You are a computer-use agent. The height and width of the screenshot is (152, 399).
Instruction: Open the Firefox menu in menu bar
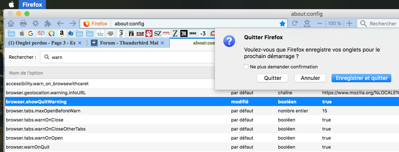tap(32, 5)
